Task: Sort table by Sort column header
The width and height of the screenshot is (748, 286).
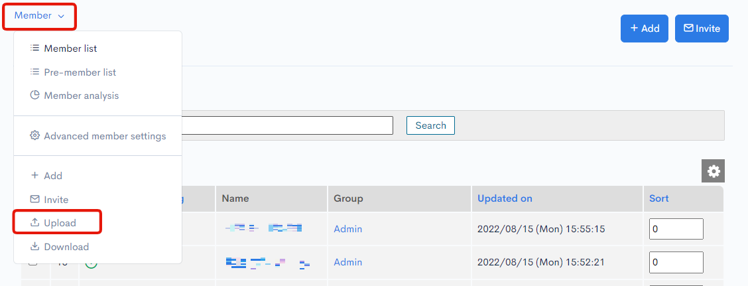Action: pyautogui.click(x=658, y=198)
